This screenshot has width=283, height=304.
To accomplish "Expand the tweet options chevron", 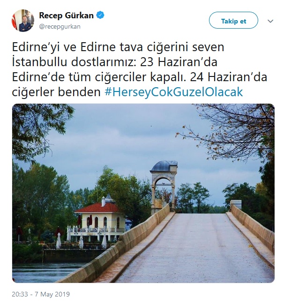I will point(270,21).
